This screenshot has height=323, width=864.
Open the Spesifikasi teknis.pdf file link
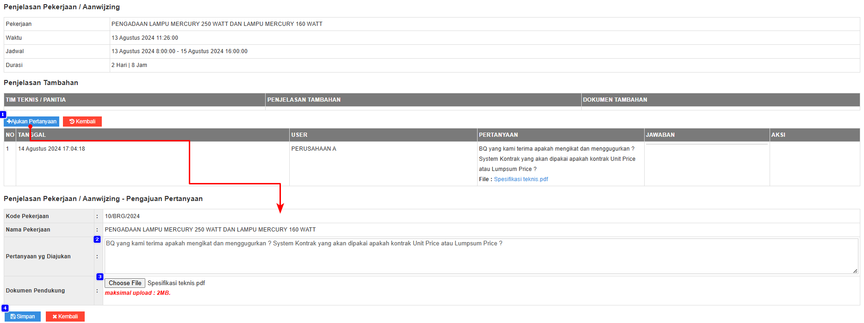pos(521,179)
